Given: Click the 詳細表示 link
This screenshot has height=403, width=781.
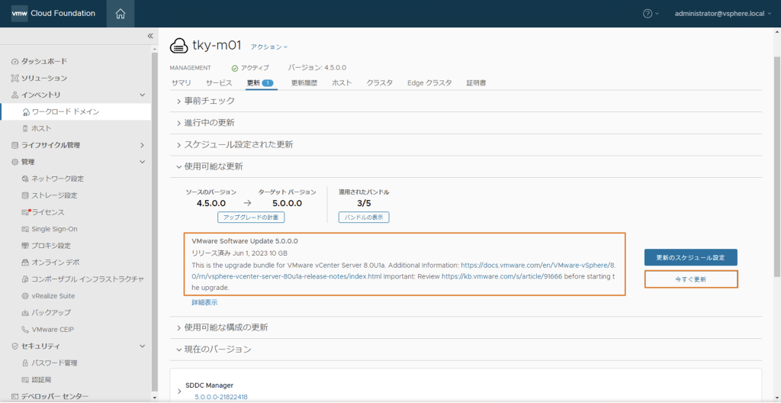Looking at the screenshot, I should pyautogui.click(x=204, y=302).
